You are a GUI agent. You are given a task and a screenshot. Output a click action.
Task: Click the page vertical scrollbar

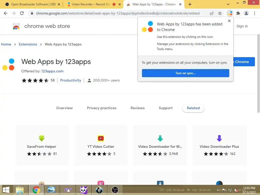click(x=258, y=73)
